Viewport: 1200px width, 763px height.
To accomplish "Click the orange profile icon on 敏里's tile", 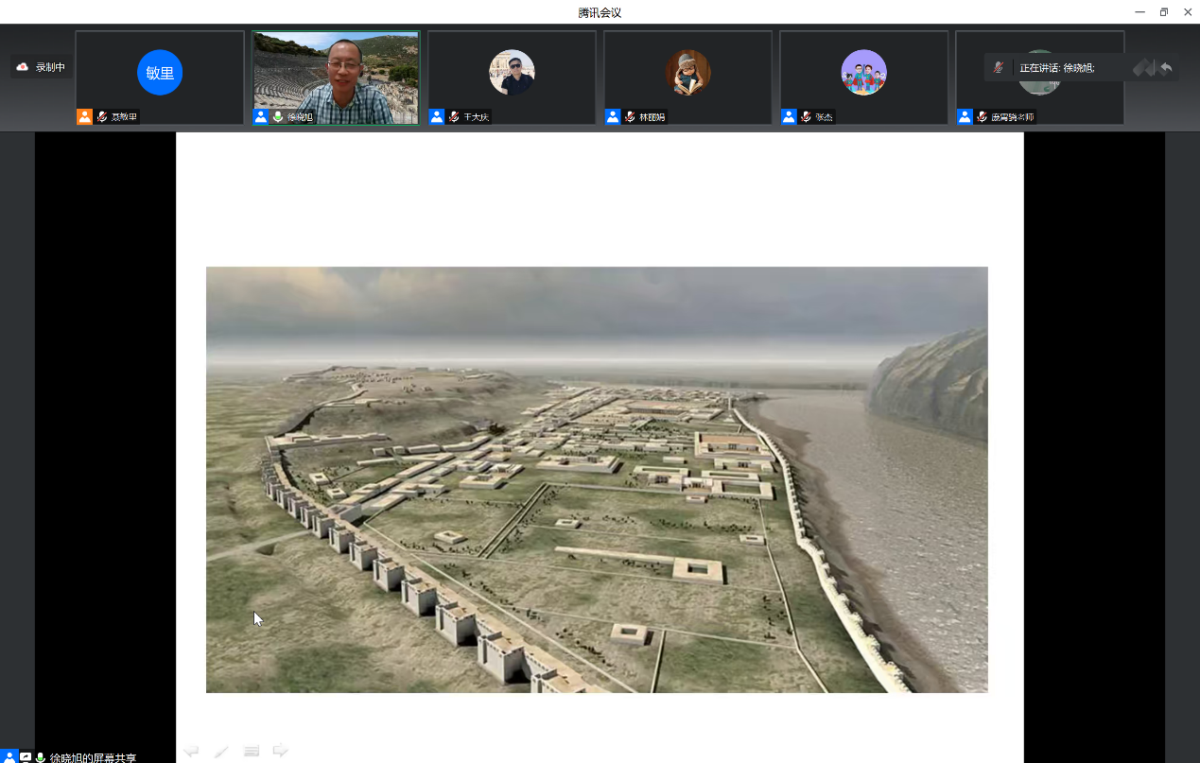I will click(x=85, y=117).
